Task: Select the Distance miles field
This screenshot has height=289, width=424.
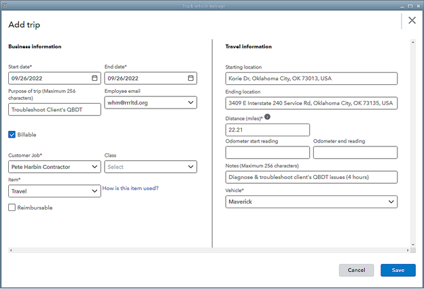Action: [x=267, y=130]
